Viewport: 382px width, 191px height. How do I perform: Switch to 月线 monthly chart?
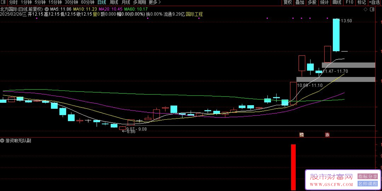point(126,2)
